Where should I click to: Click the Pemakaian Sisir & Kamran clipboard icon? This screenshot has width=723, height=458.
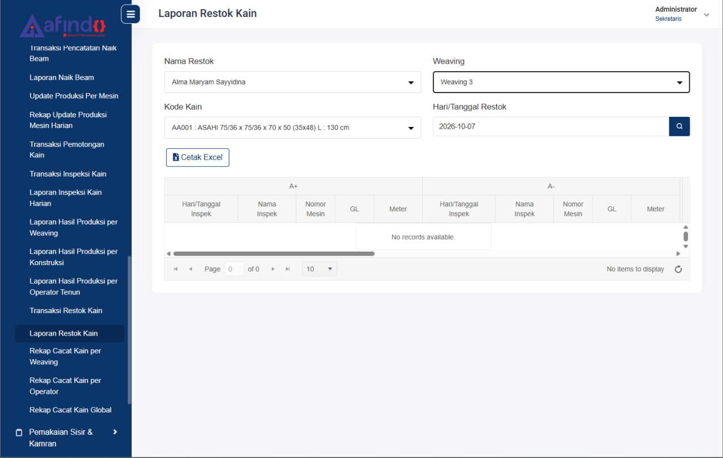pyautogui.click(x=19, y=433)
